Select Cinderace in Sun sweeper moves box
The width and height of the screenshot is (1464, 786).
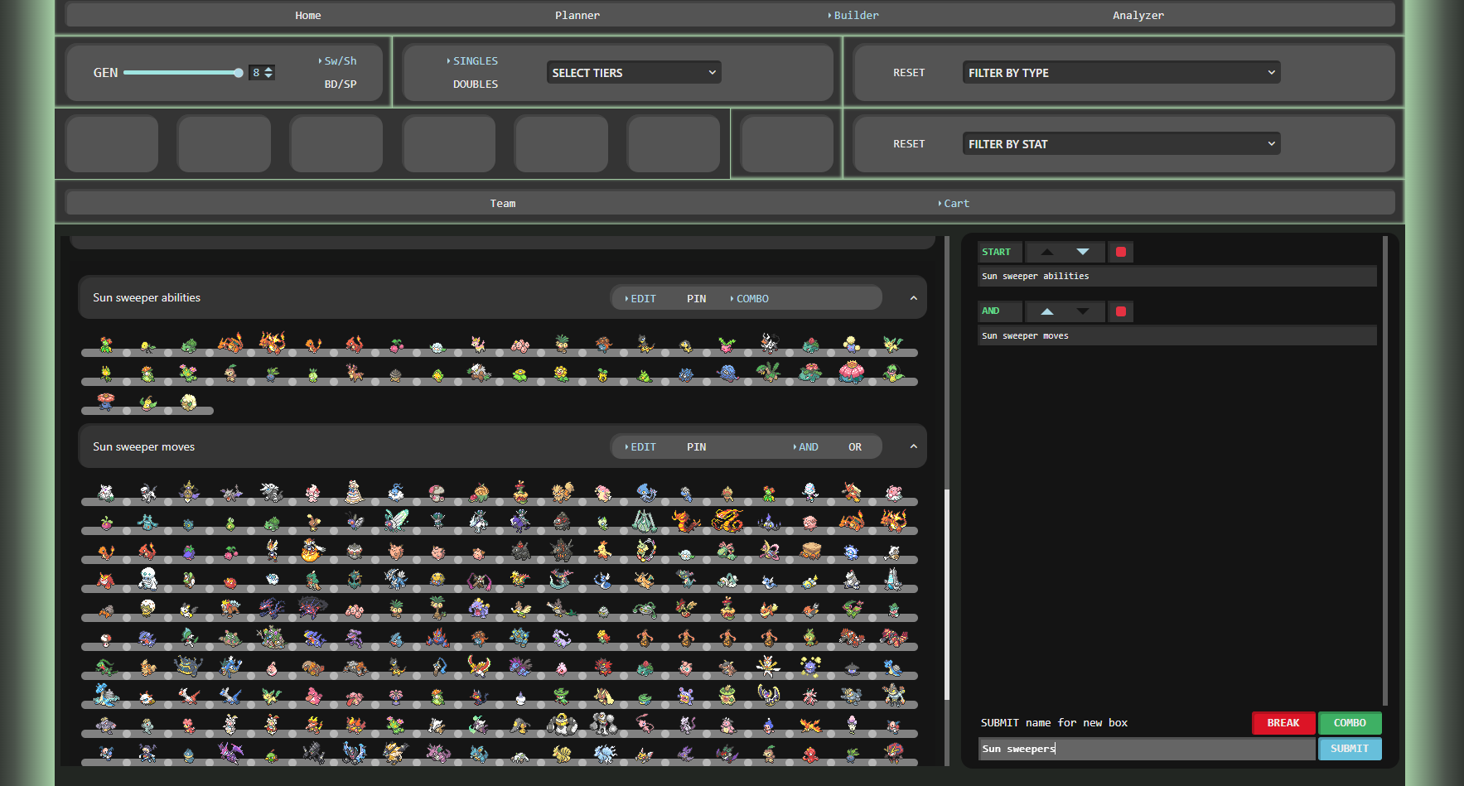tap(272, 550)
